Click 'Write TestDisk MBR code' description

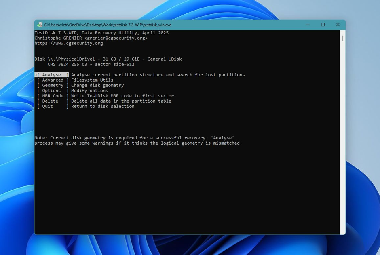pos(122,96)
